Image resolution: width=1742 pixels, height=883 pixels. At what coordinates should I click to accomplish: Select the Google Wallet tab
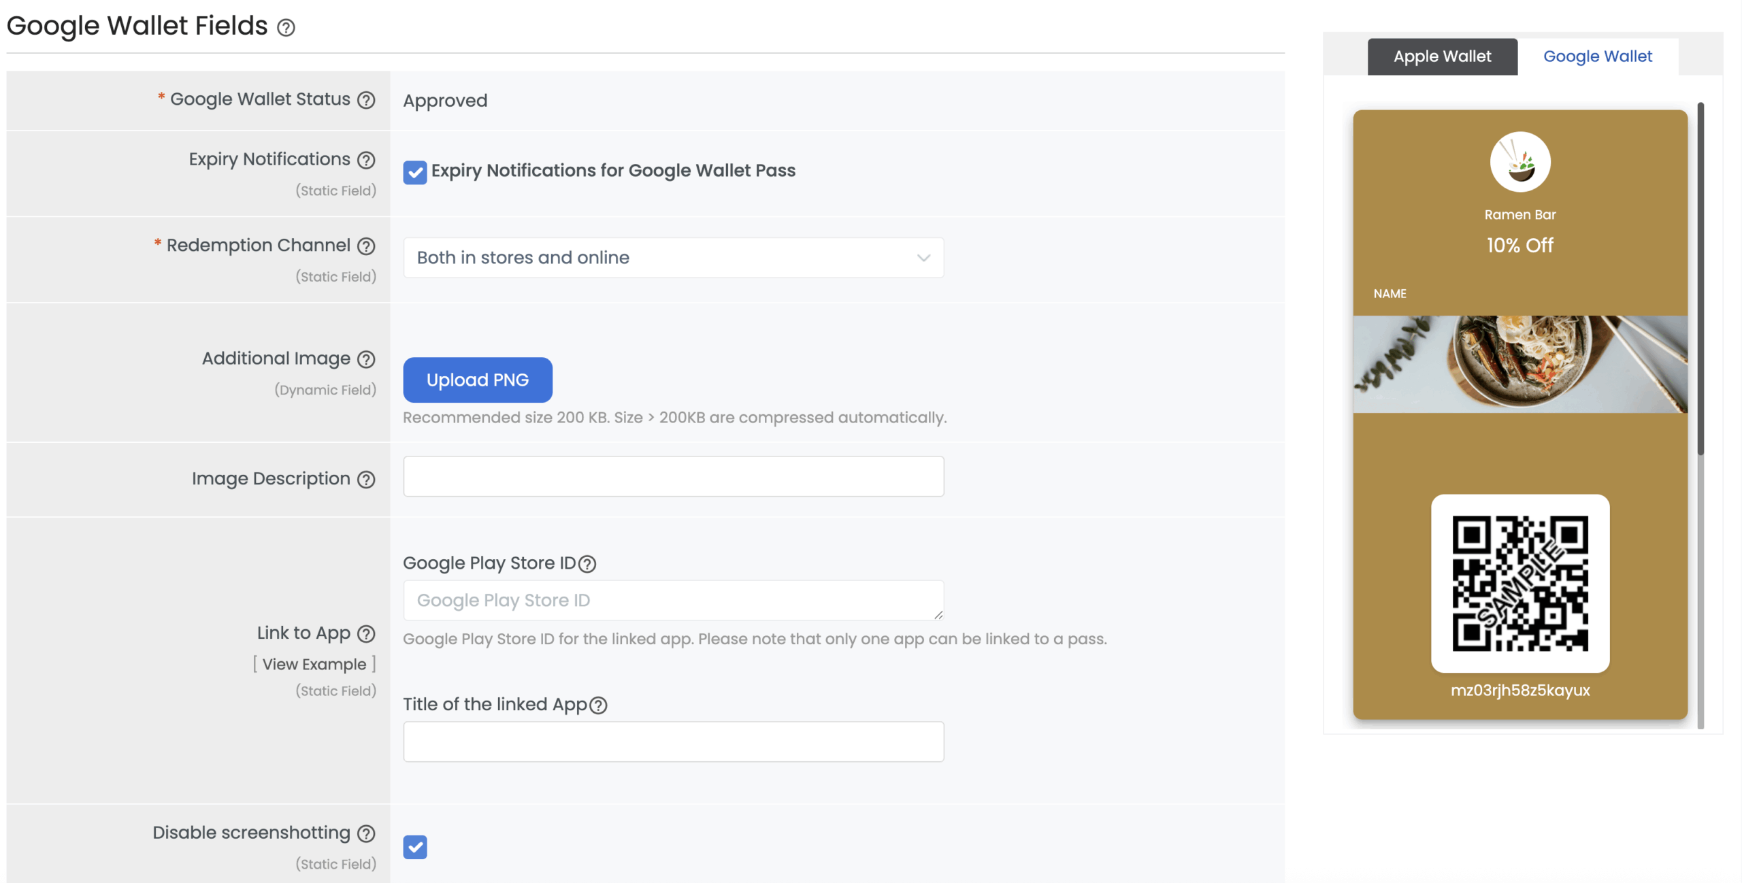[1597, 56]
